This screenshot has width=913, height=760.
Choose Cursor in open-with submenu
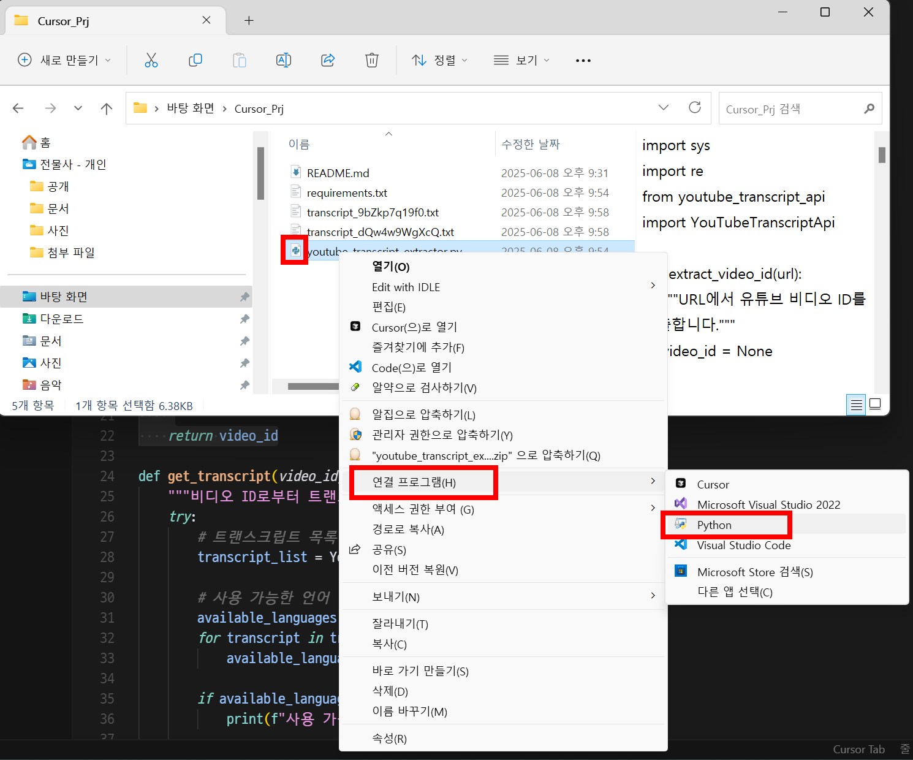click(713, 484)
